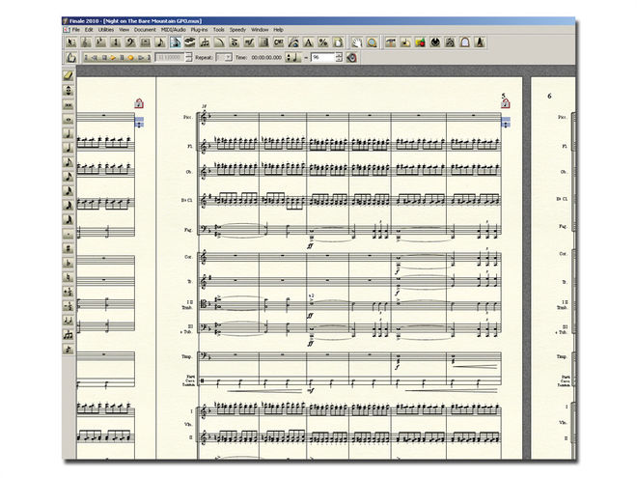
Task: Choose the Repitch tool in Simple Entry palette
Action: tap(69, 90)
